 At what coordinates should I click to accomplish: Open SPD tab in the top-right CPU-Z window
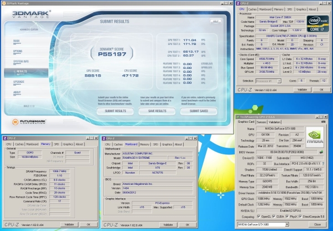(290, 9)
